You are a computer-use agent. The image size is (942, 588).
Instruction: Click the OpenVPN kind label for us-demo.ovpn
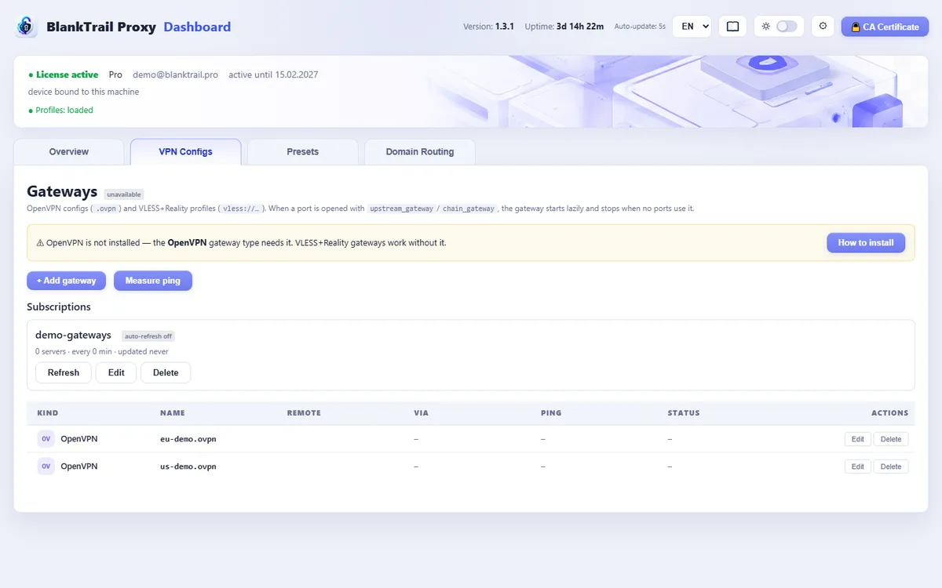pyautogui.click(x=79, y=466)
